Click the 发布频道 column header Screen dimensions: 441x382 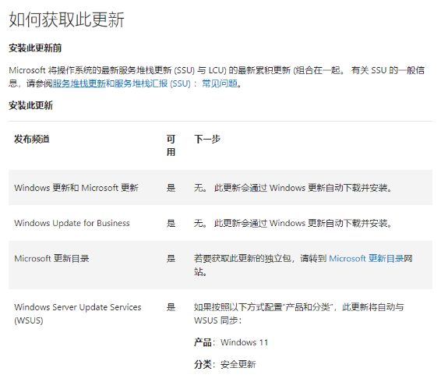pos(32,139)
